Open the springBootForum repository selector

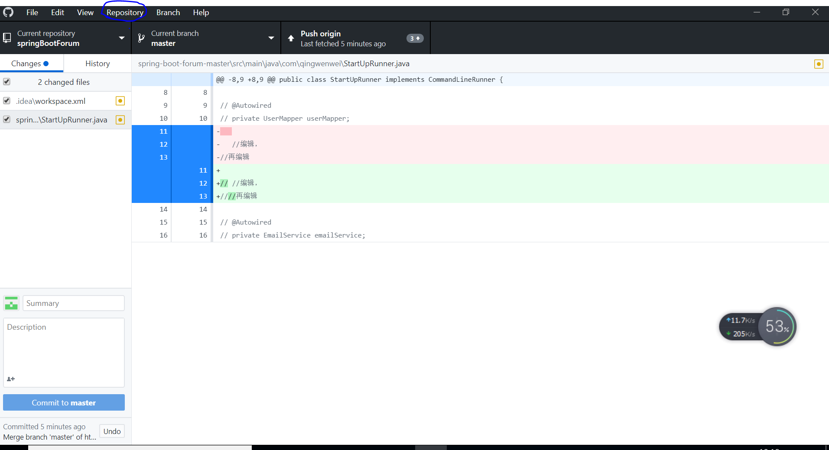65,38
